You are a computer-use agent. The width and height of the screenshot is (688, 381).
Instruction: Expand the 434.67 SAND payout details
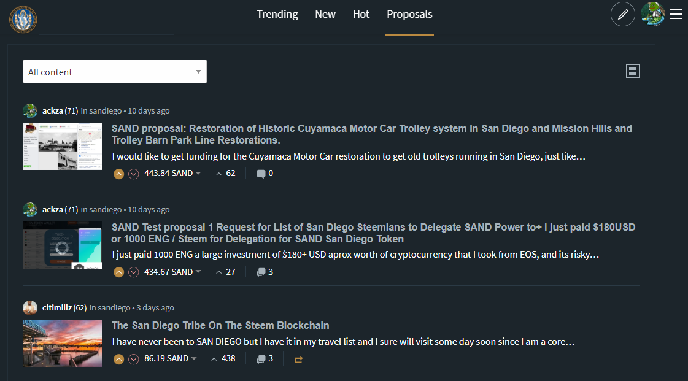(172, 272)
